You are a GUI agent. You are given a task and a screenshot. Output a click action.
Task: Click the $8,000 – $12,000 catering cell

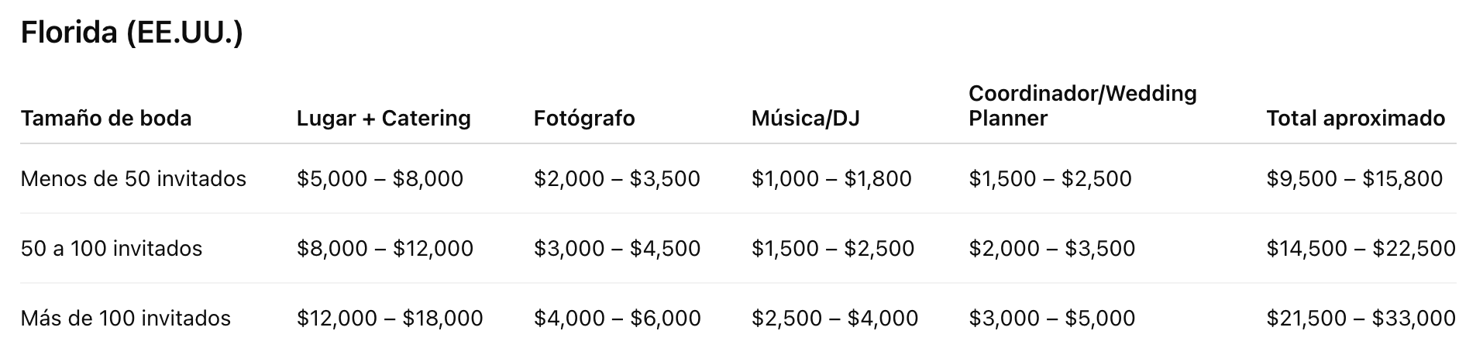[x=385, y=249]
